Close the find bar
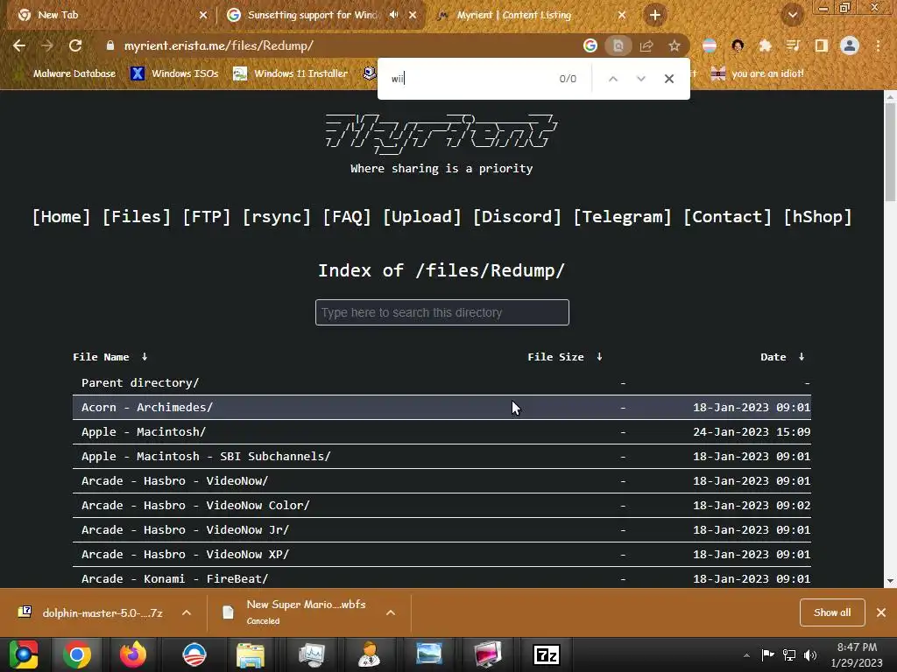The height and width of the screenshot is (672, 897). coord(668,79)
